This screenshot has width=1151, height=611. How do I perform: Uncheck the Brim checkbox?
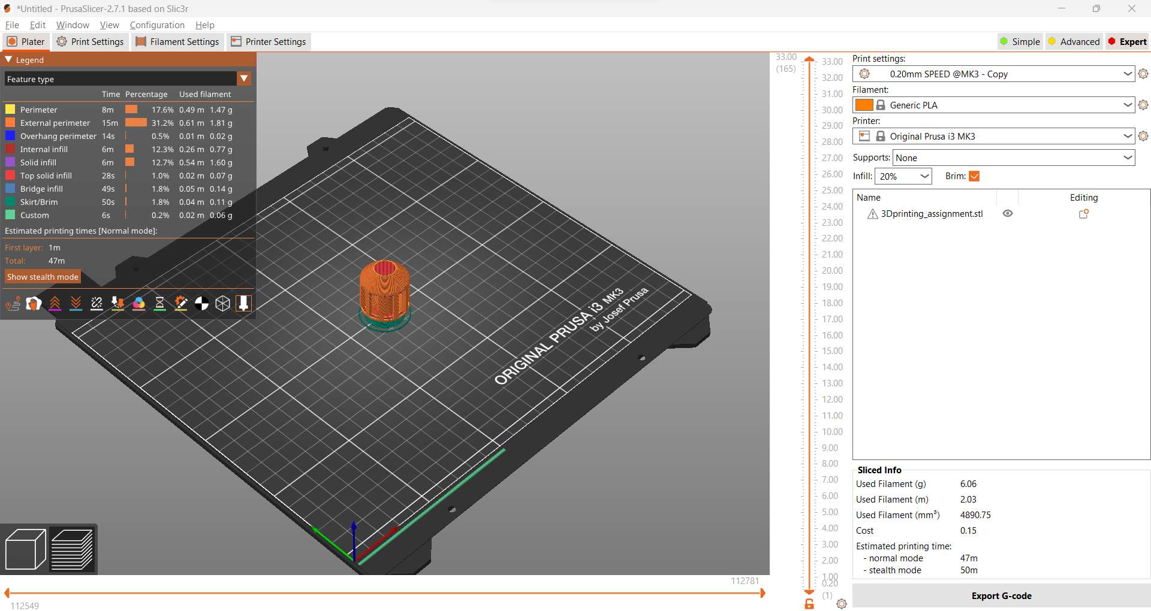[x=974, y=176]
